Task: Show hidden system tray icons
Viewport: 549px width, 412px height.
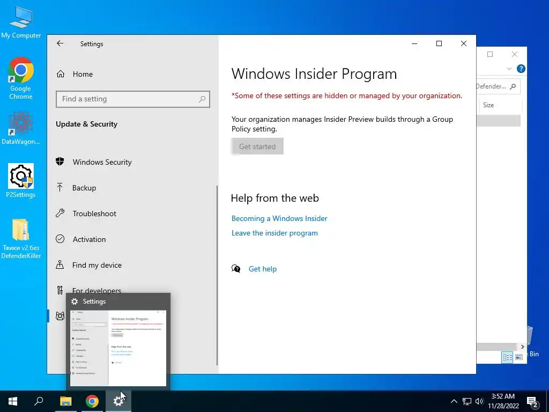Action: point(454,401)
